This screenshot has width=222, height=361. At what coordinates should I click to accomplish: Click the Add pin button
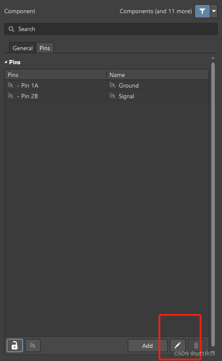[x=148, y=346]
